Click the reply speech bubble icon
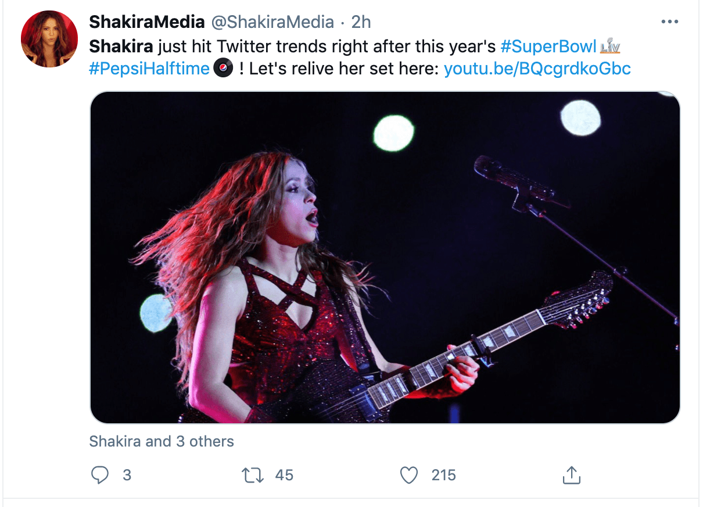This screenshot has width=703, height=507. coord(100,475)
